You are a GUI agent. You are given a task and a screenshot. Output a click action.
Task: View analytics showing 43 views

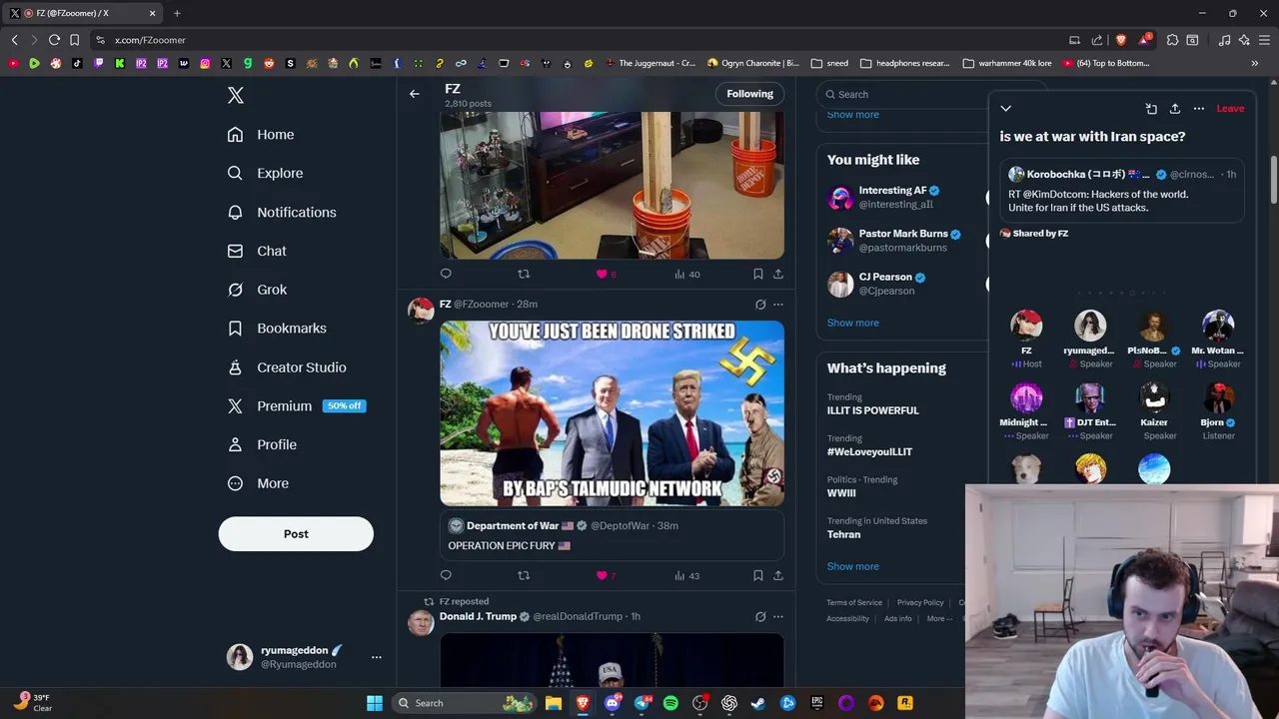pyautogui.click(x=687, y=575)
